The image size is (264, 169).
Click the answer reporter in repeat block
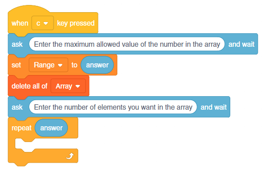51,128
